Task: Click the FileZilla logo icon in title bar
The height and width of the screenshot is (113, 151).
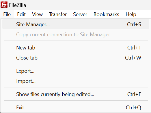Action: pyautogui.click(x=4, y=5)
